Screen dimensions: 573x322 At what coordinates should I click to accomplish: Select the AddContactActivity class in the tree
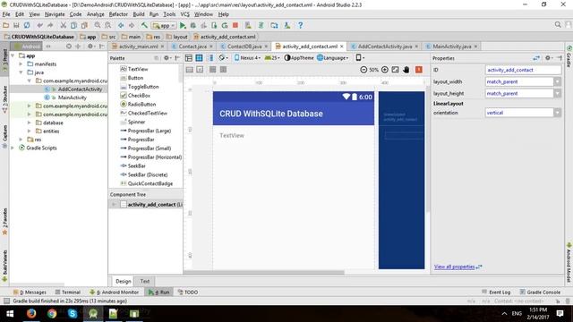point(80,89)
